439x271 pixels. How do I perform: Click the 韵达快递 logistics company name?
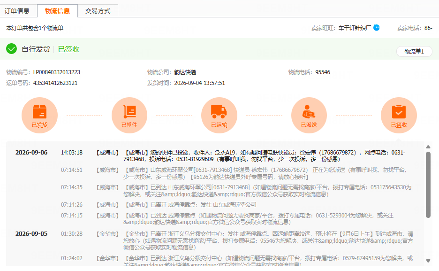185,72
